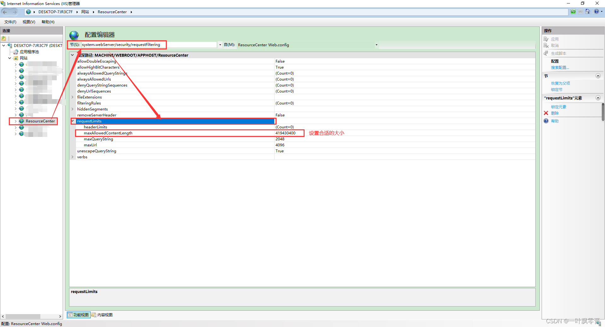Click the 锁定元素 link
This screenshot has height=327, width=605.
point(559,107)
